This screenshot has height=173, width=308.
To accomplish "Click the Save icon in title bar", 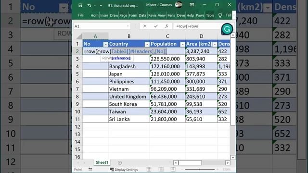I will 80,5.
